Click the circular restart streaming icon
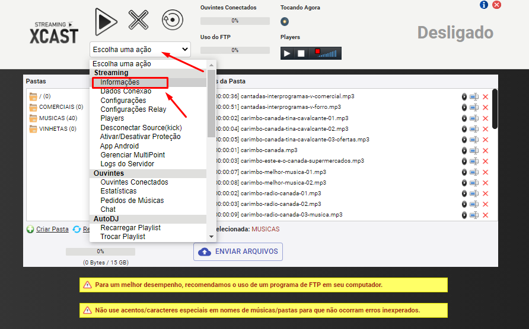This screenshot has width=529, height=329. [x=172, y=20]
